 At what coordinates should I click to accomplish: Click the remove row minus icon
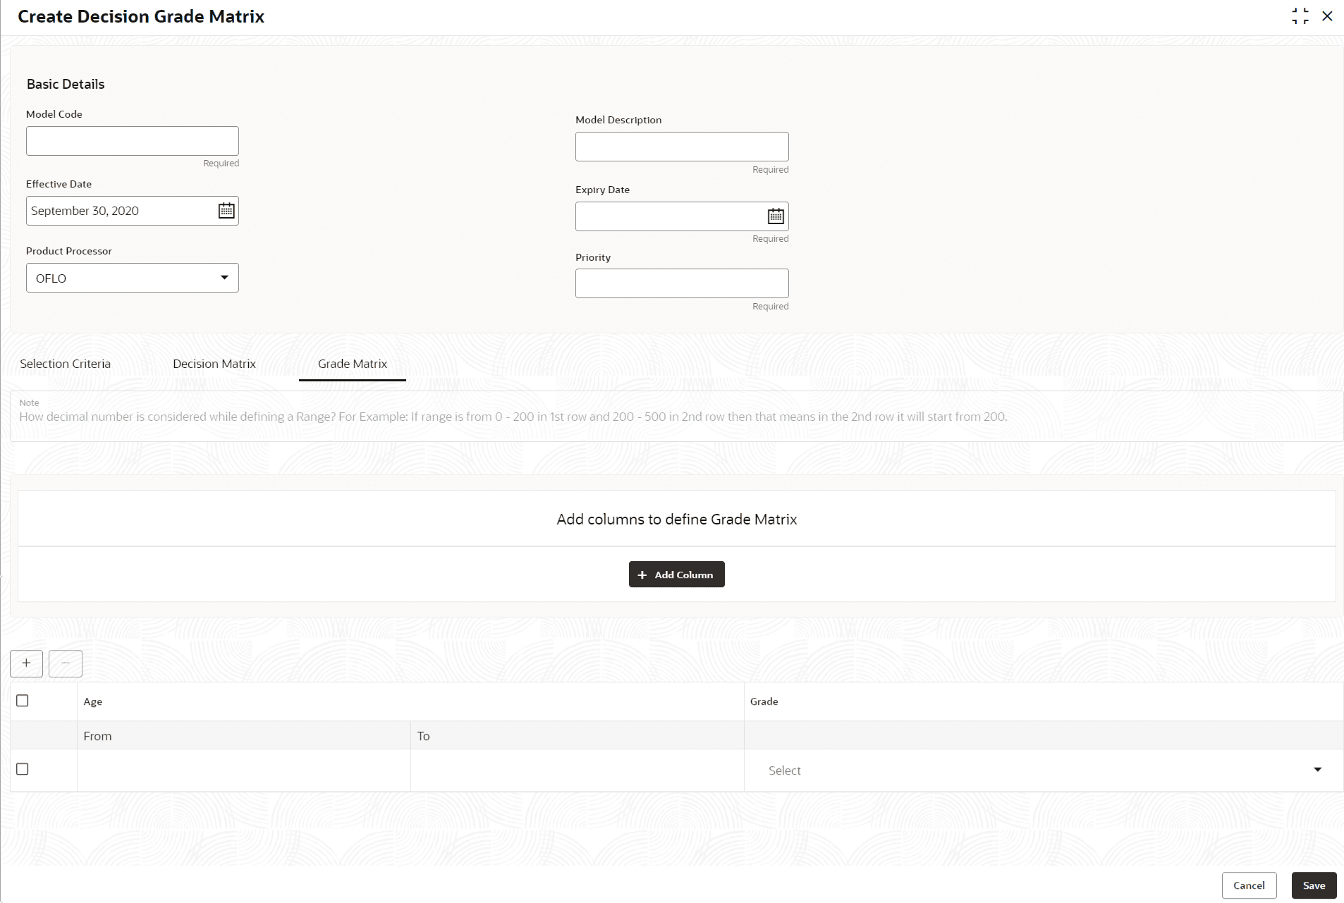pos(66,663)
